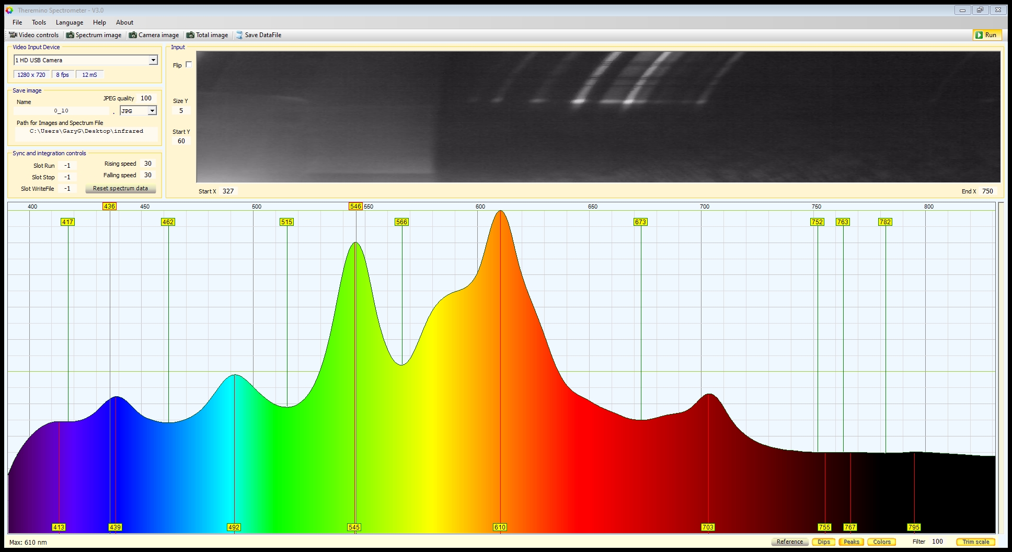Toggle the Colors display button

pos(881,542)
